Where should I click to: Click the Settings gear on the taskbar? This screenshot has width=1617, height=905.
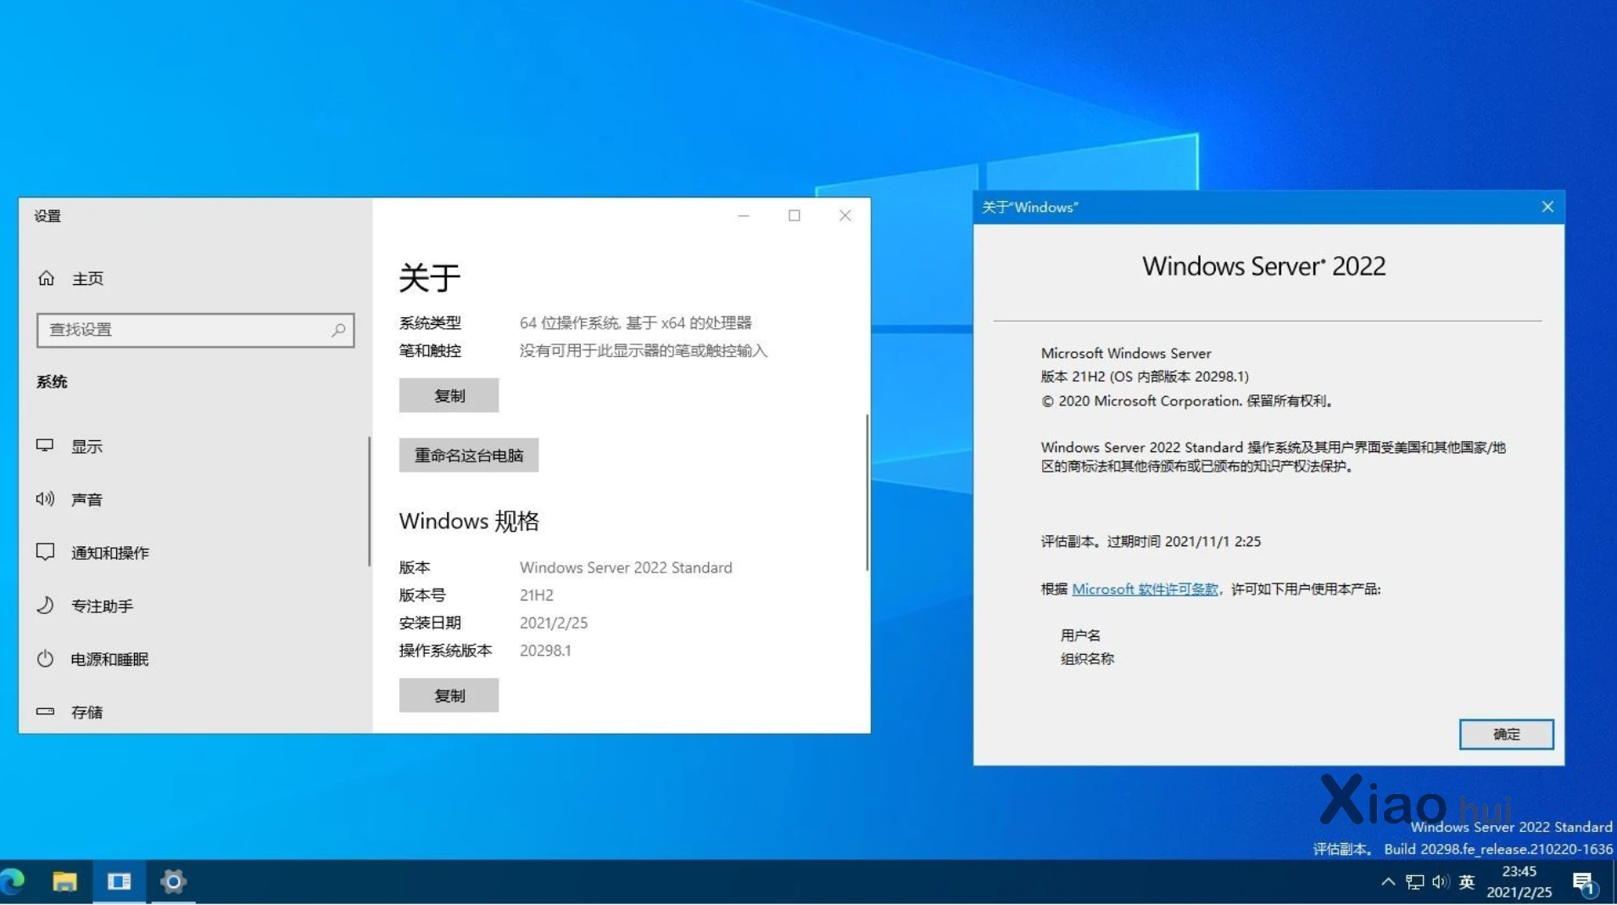173,882
